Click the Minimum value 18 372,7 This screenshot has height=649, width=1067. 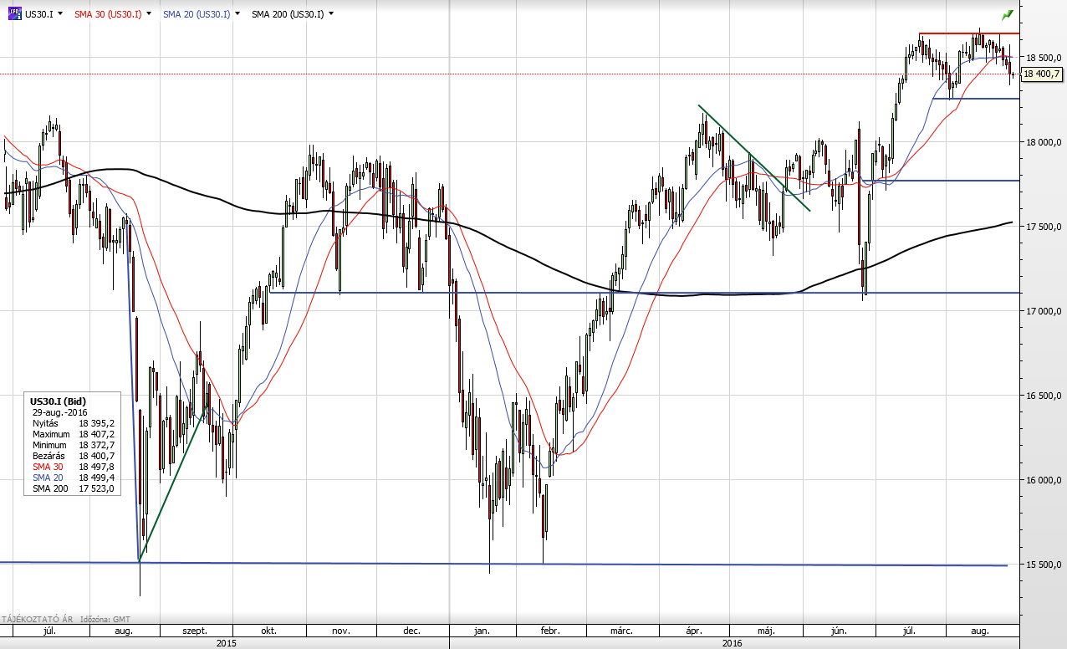[x=97, y=445]
